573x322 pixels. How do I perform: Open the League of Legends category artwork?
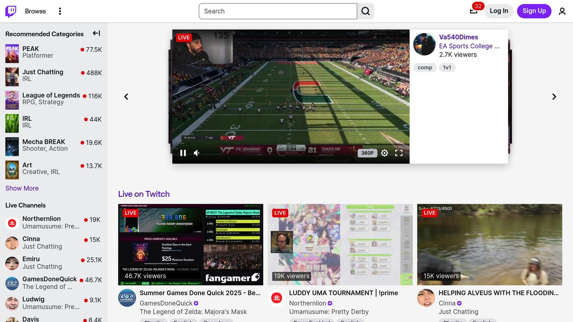pos(12,100)
